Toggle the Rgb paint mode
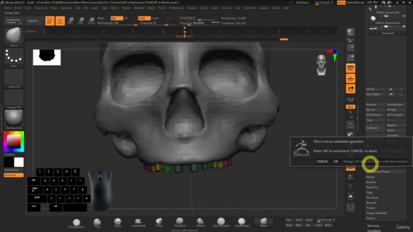This screenshot has height=232, width=413. [116, 18]
